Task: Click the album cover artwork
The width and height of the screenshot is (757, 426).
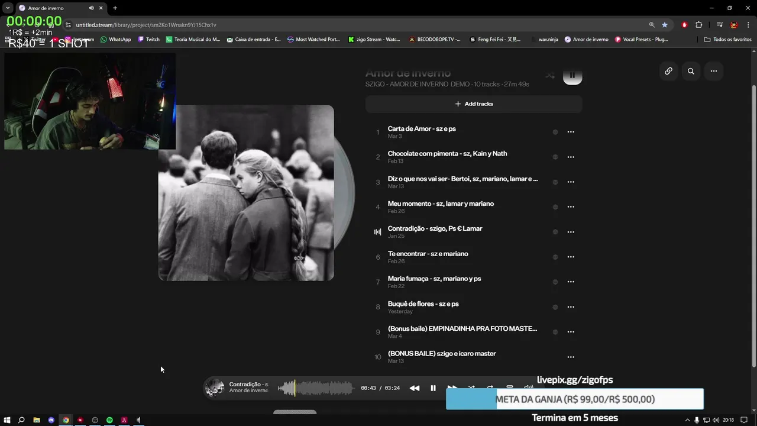Action: coord(246,193)
